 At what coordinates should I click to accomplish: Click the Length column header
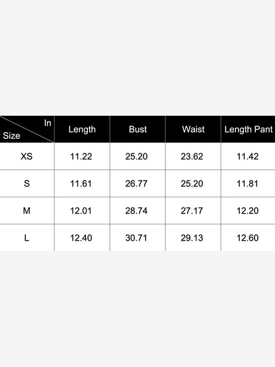pyautogui.click(x=82, y=129)
